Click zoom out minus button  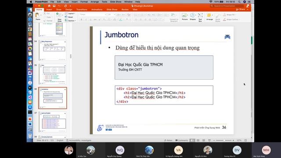(214, 140)
